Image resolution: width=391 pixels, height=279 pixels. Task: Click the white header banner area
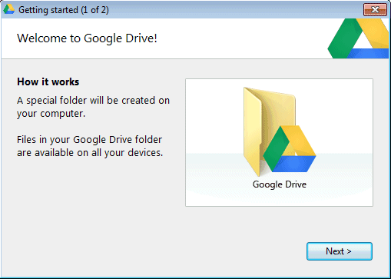tap(205, 38)
